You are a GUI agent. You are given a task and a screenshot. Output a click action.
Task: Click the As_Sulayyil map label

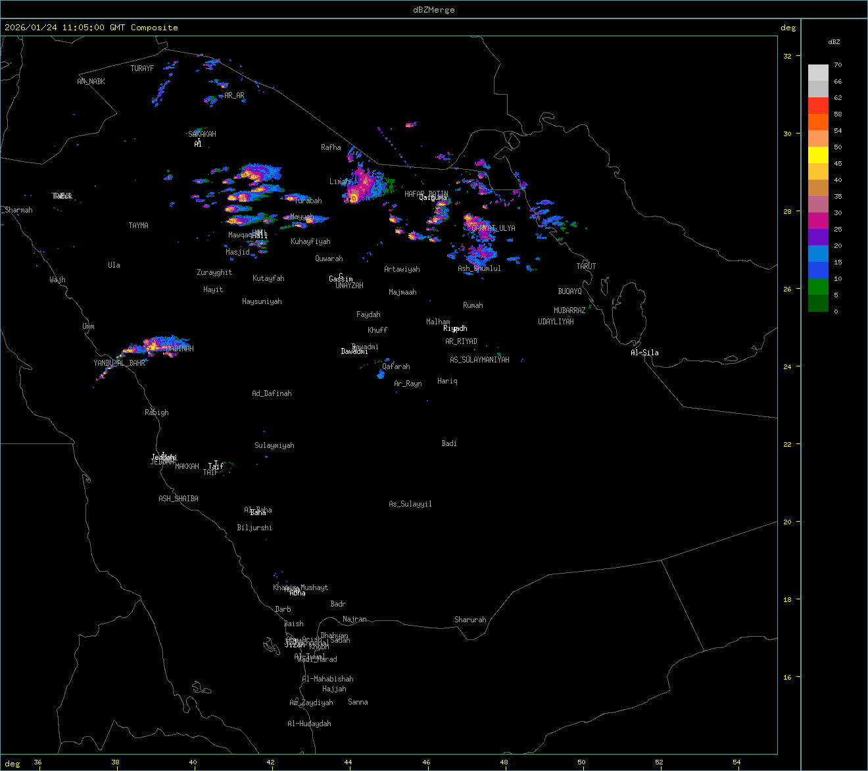pos(410,504)
